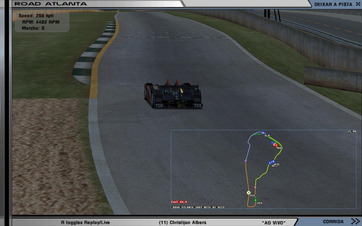Click the purple sector marker on the track map

(x=246, y=161)
